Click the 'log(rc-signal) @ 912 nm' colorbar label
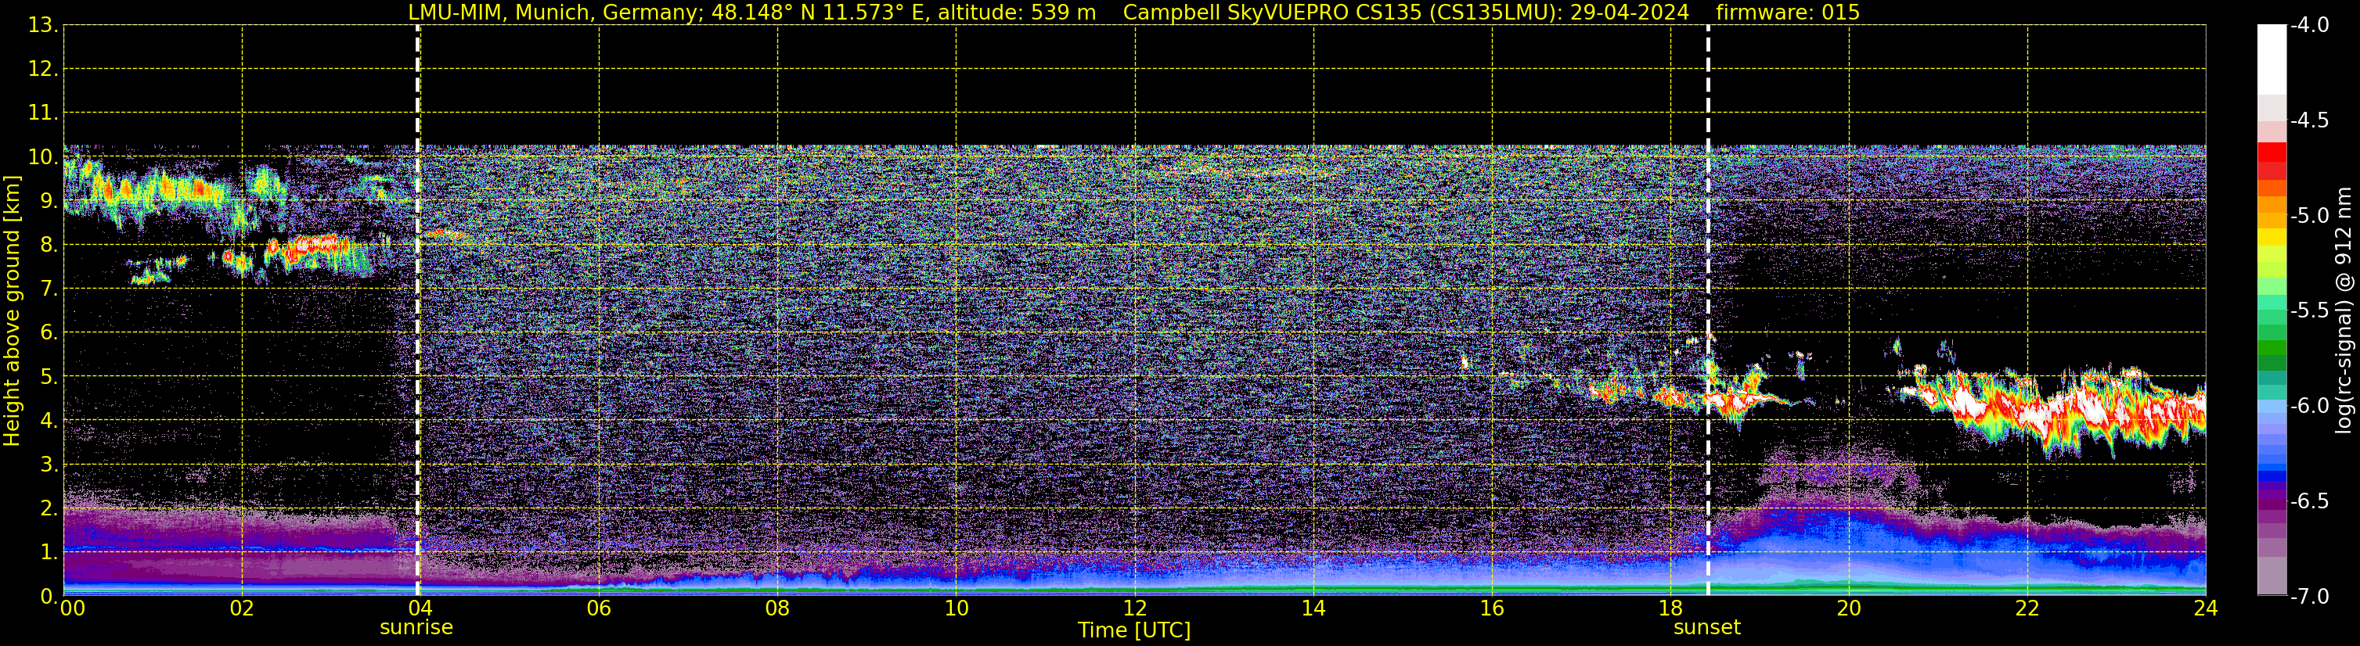This screenshot has width=2360, height=646. [x=2344, y=310]
